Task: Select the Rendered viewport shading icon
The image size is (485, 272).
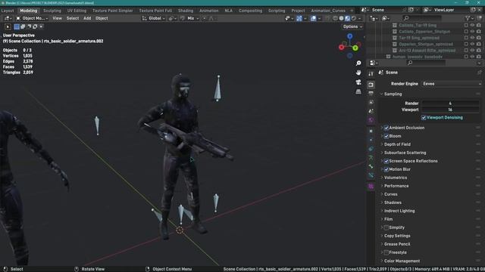Action: click(x=354, y=18)
